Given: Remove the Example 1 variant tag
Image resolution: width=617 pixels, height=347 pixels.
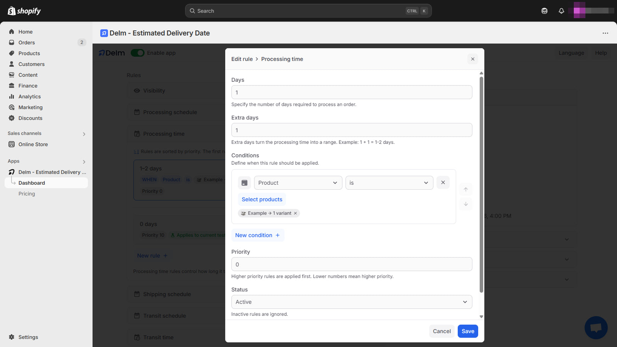Looking at the screenshot, I should point(295,213).
